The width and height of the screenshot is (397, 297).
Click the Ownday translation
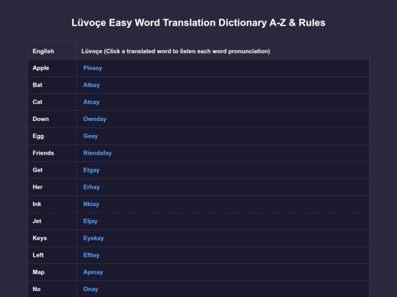point(95,119)
